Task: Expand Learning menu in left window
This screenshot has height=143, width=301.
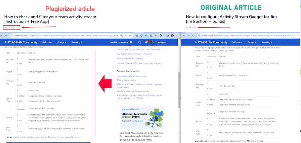Action: coord(77,42)
